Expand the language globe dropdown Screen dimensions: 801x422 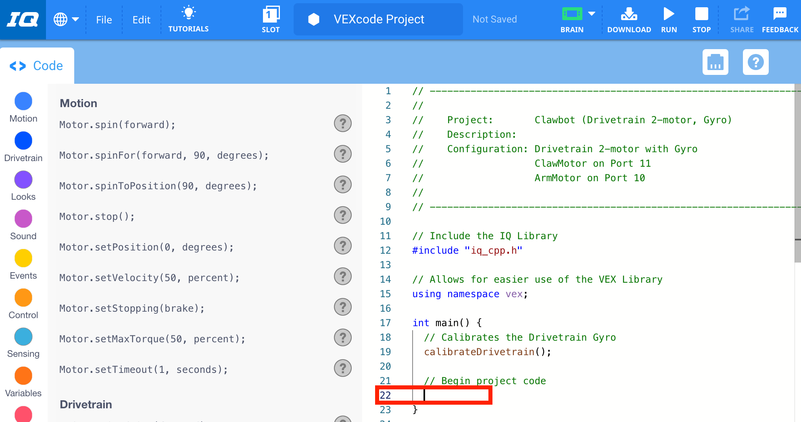pos(66,19)
